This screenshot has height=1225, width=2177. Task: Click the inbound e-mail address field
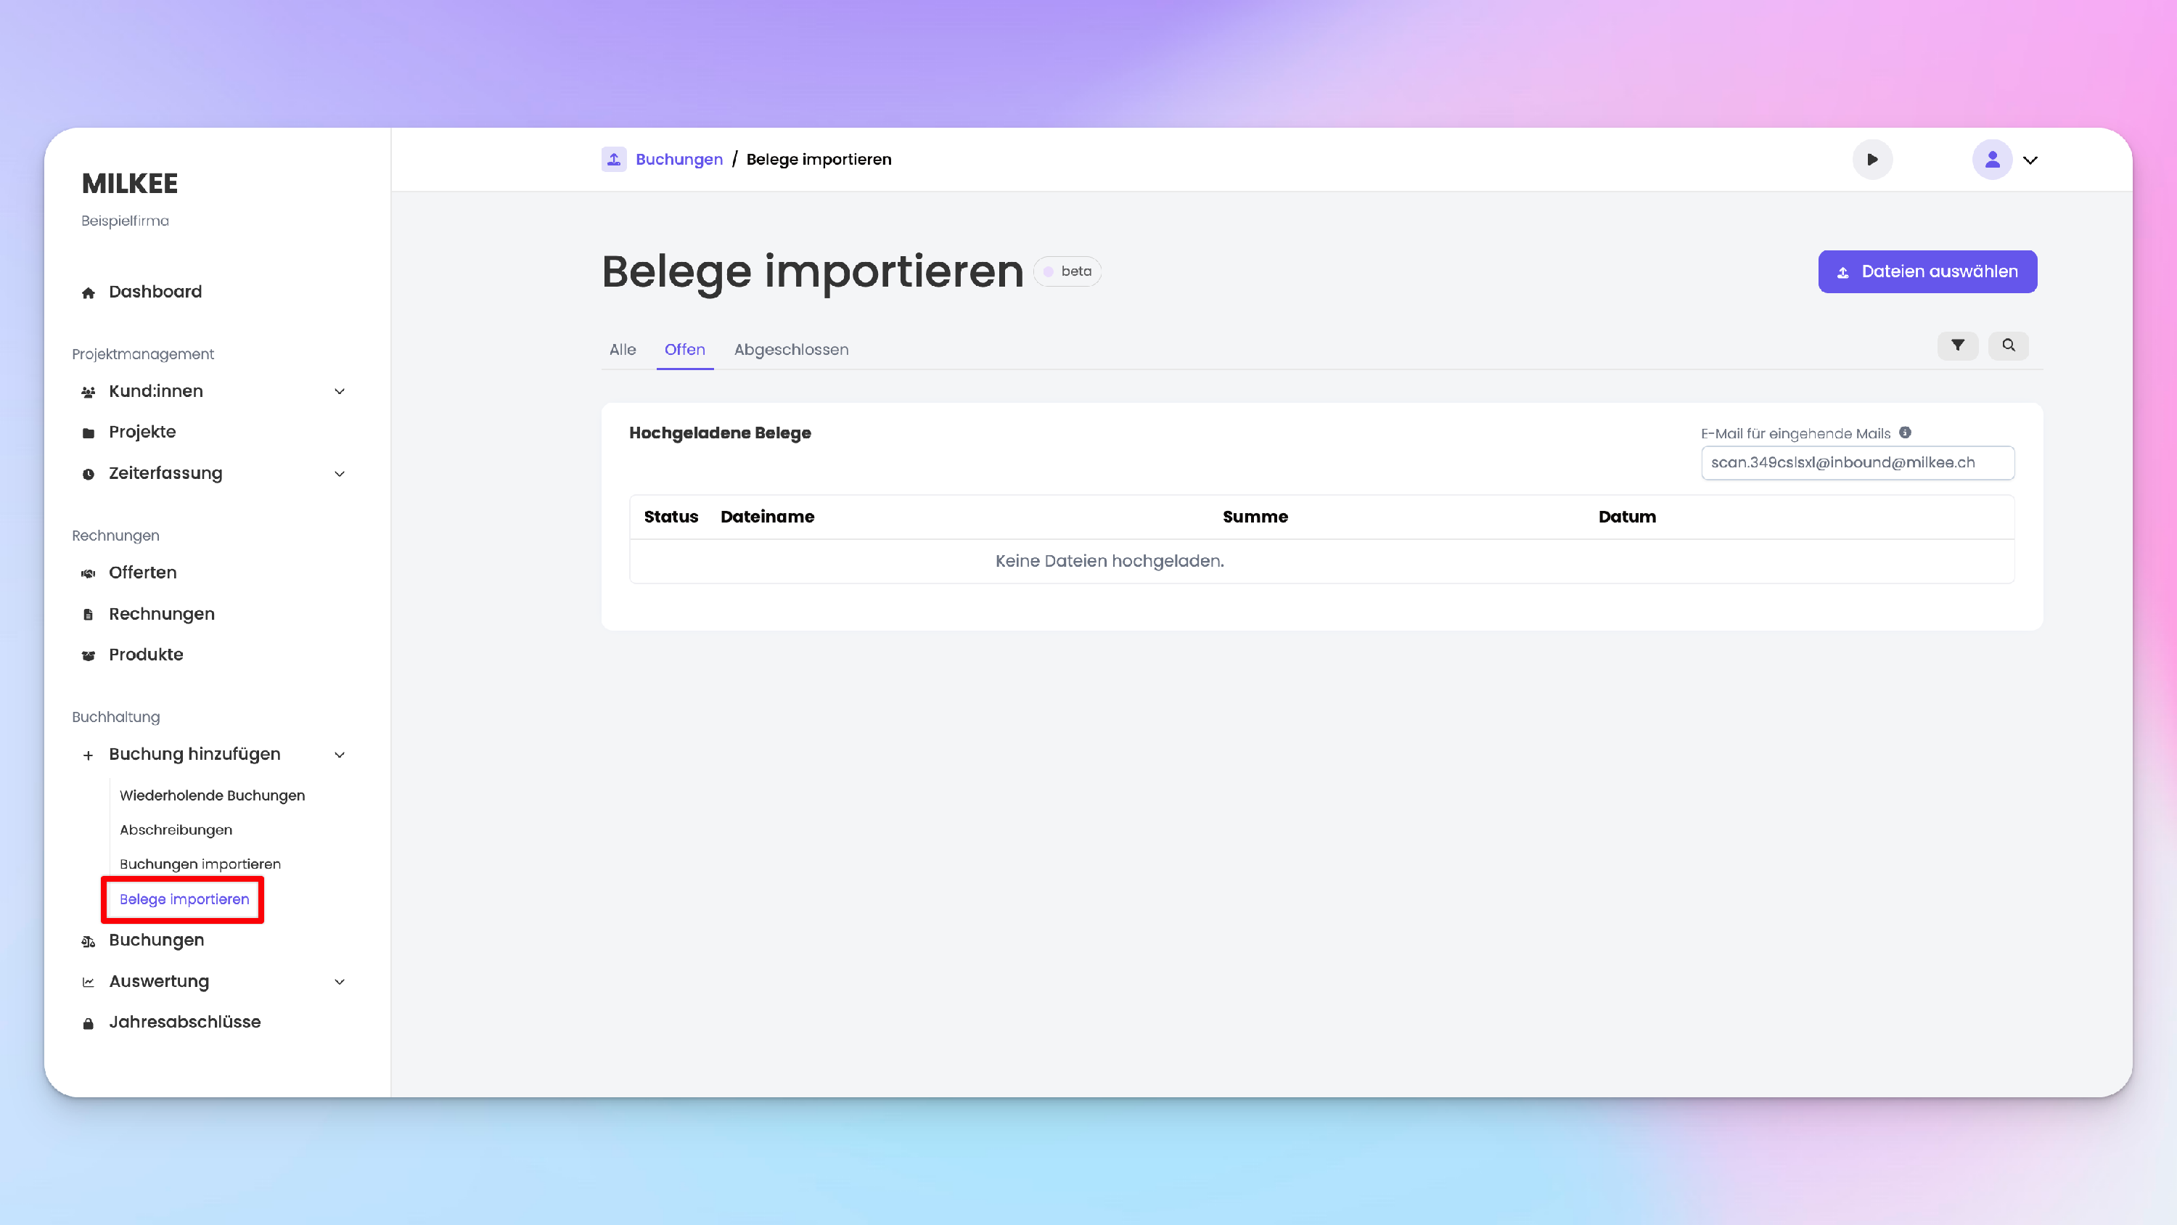click(1857, 462)
